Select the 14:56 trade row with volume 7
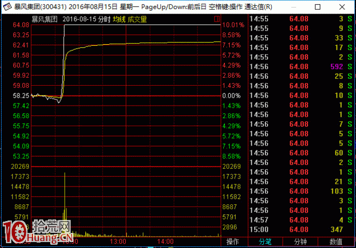 [x=301, y=124]
